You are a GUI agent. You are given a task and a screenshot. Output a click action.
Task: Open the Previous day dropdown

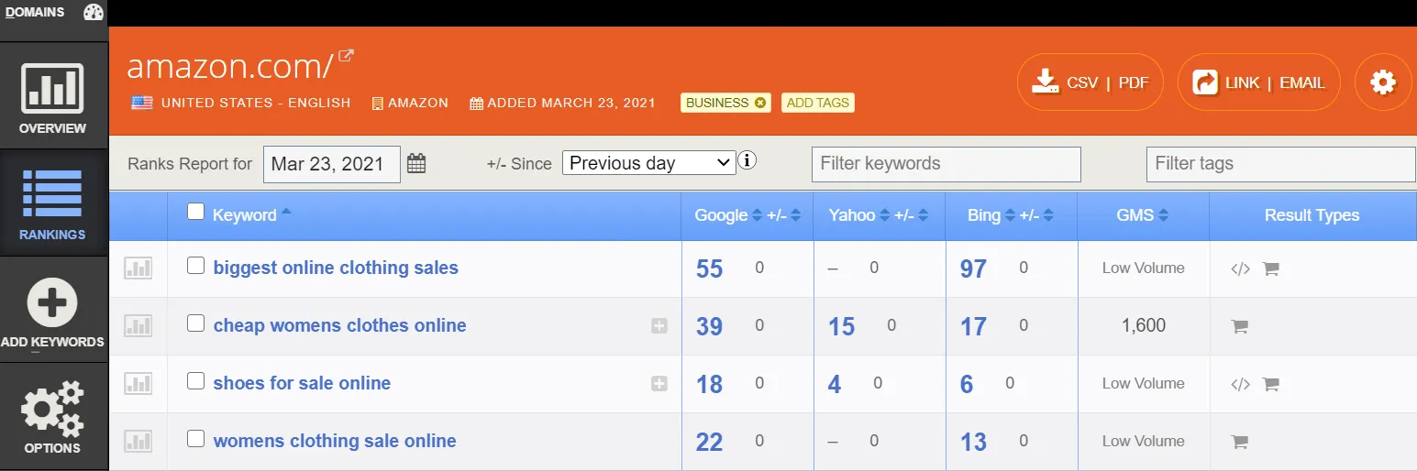point(648,163)
